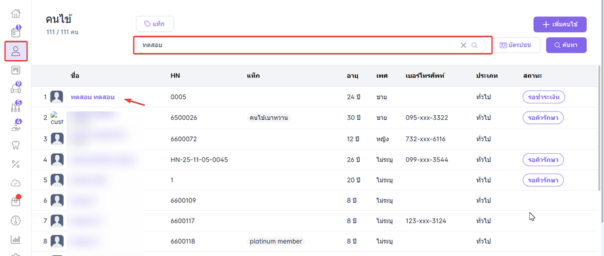This screenshot has height=256, width=604.
Task: Open the gauge dashboard icon in sidebar
Action: pyautogui.click(x=15, y=221)
